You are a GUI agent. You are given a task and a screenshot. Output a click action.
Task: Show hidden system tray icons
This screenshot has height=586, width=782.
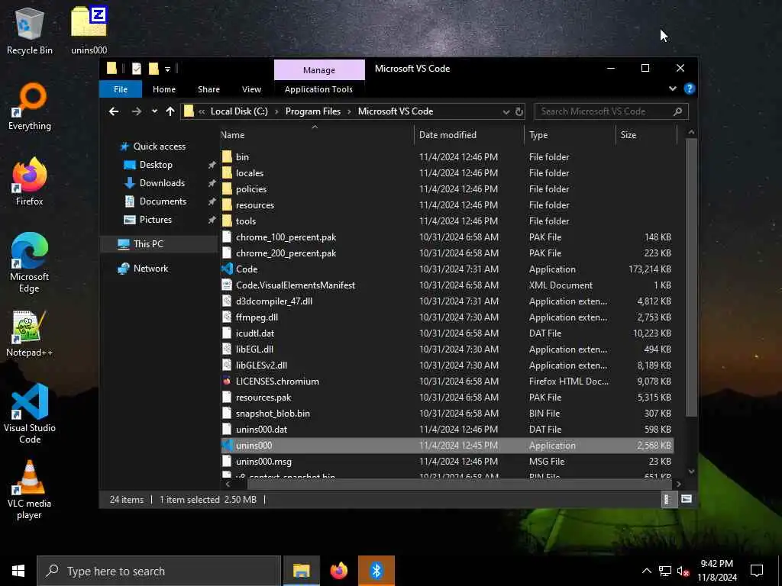[x=646, y=571]
